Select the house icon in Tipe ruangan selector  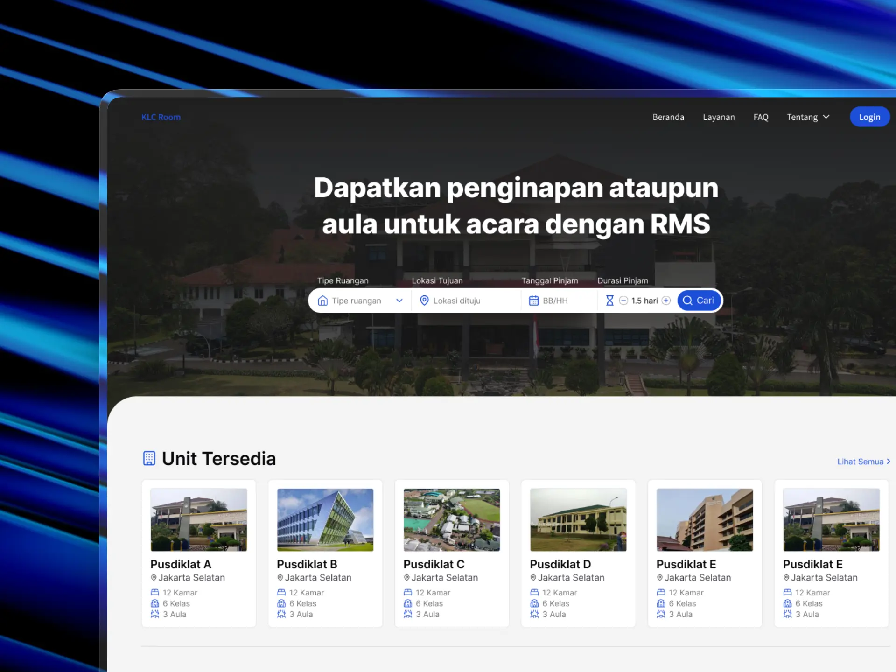(323, 301)
